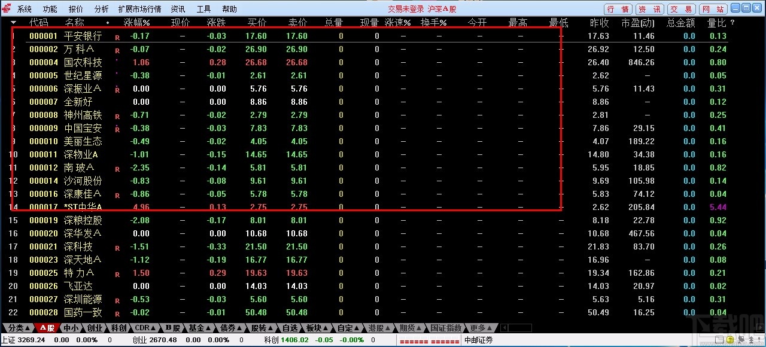
Task: Open the 报价 menu
Action: [76, 9]
